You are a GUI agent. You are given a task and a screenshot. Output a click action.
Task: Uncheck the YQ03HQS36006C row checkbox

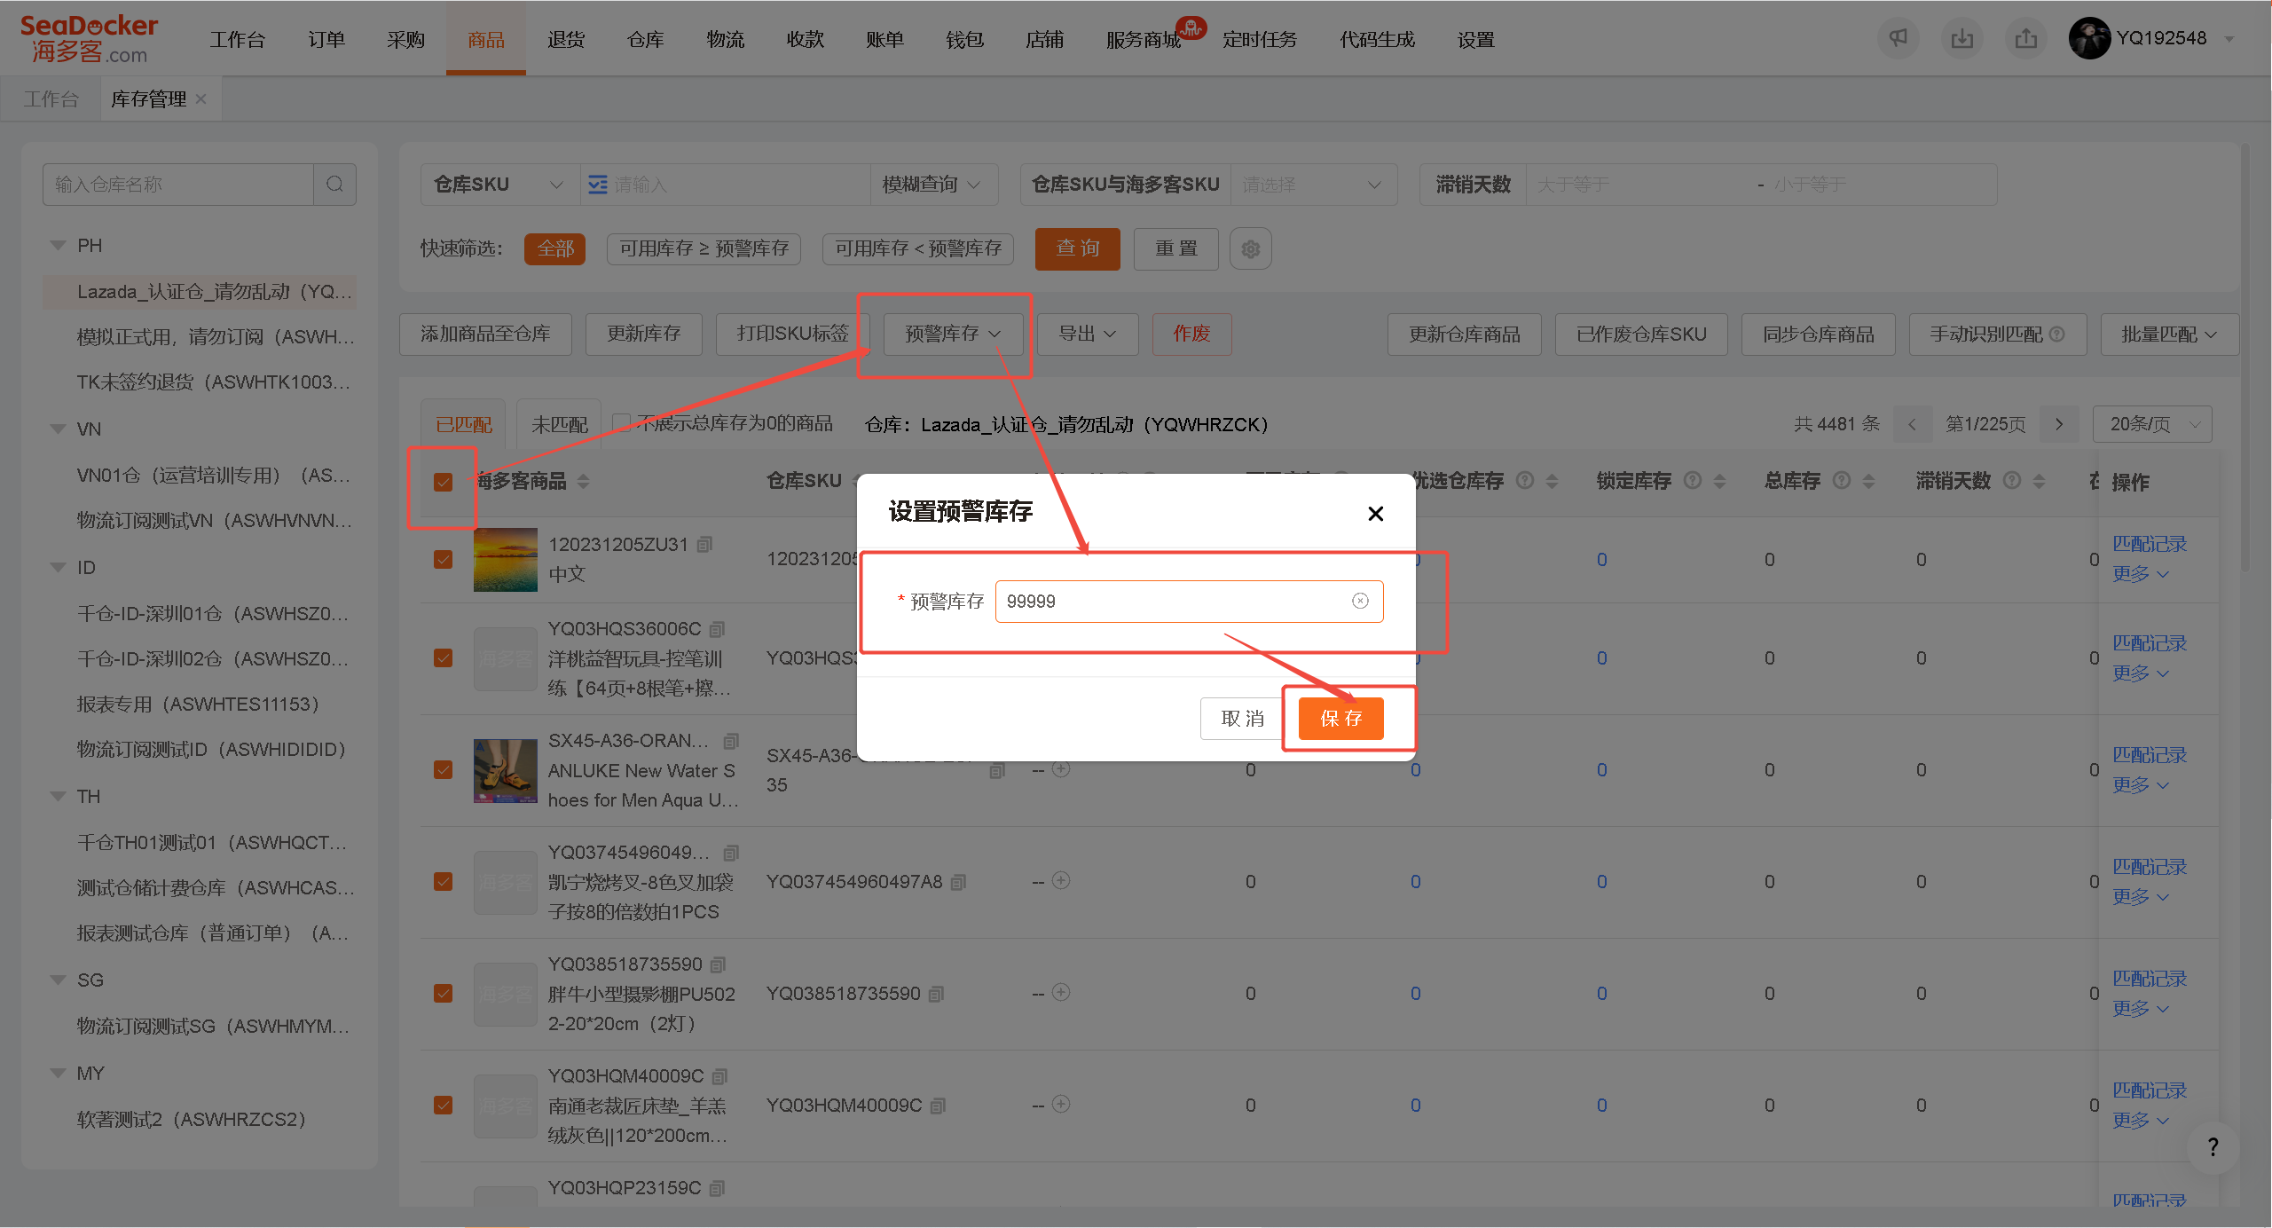[443, 658]
